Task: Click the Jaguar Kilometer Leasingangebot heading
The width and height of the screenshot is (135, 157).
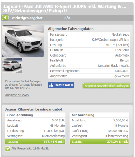Action: (x=34, y=109)
